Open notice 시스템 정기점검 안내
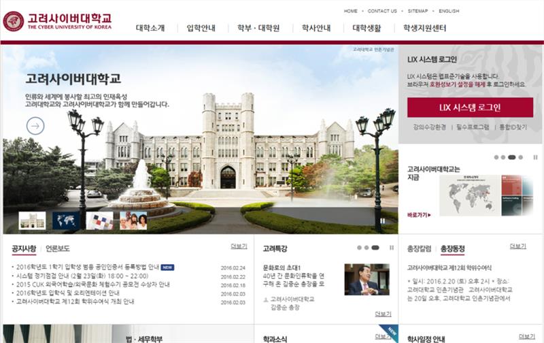 (x=82, y=276)
